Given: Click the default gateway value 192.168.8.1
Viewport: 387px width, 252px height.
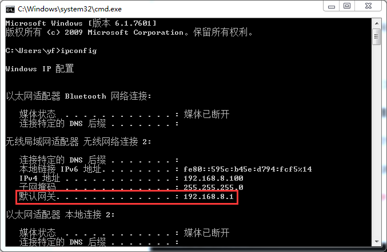Looking at the screenshot, I should coord(209,197).
